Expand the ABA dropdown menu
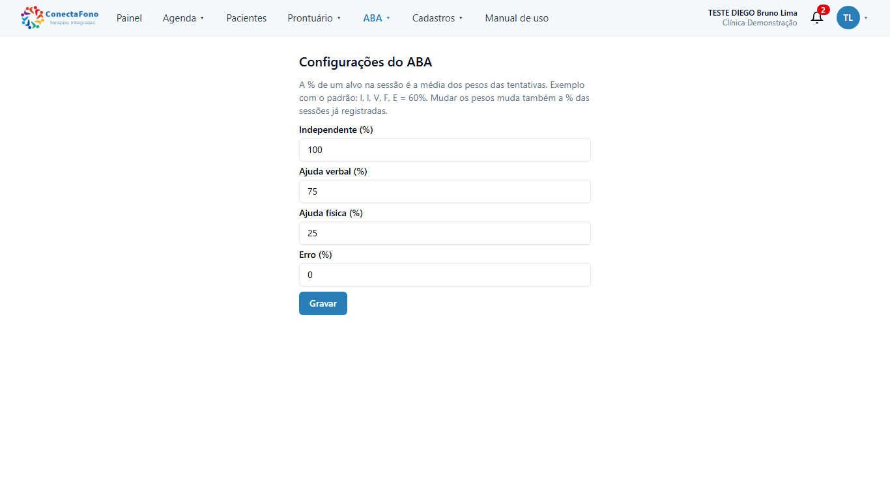The image size is (890, 500). [x=377, y=18]
